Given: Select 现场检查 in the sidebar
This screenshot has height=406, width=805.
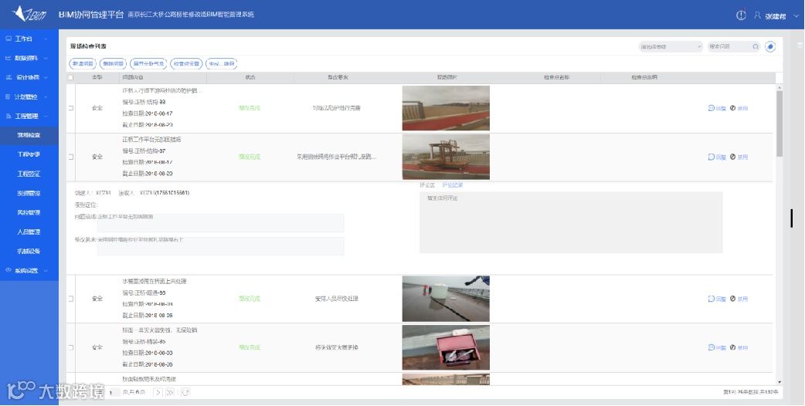Looking at the screenshot, I should pyautogui.click(x=29, y=135).
